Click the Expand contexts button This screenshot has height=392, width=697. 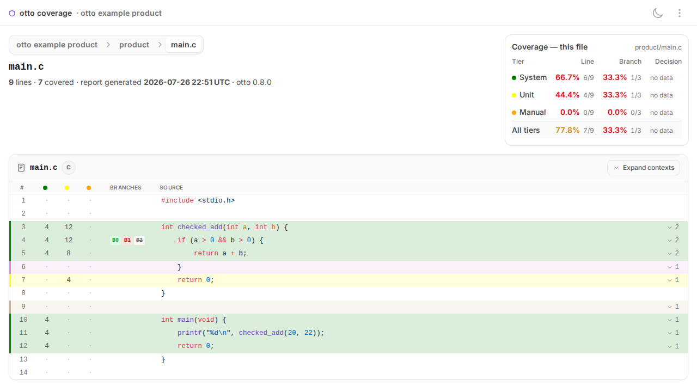pyautogui.click(x=644, y=168)
